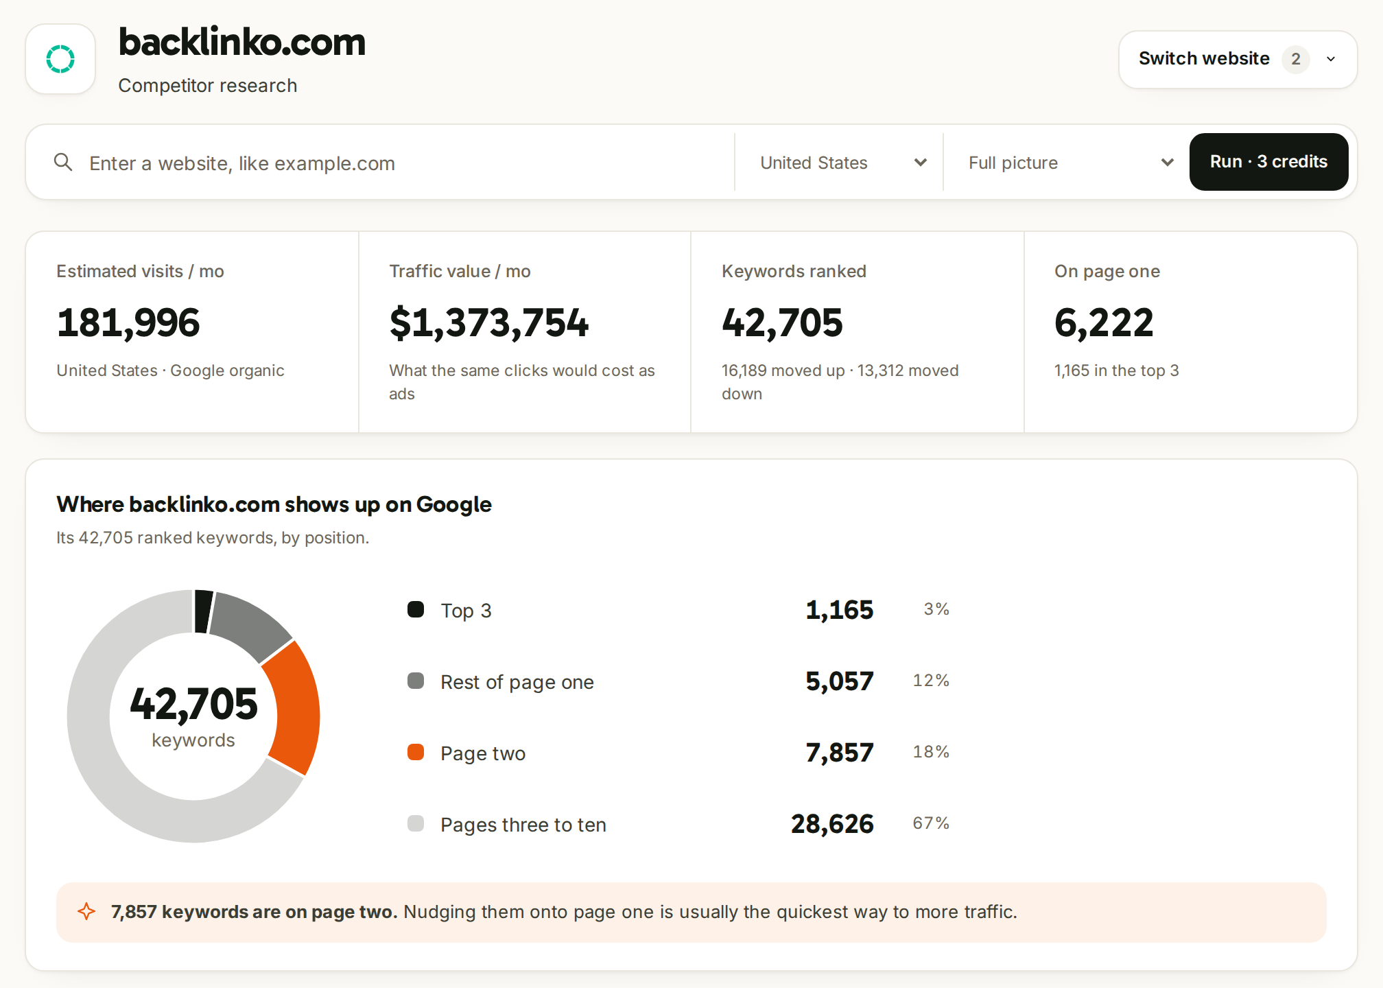Click the website count badge showing 2
The width and height of the screenshot is (1383, 988).
click(1295, 59)
